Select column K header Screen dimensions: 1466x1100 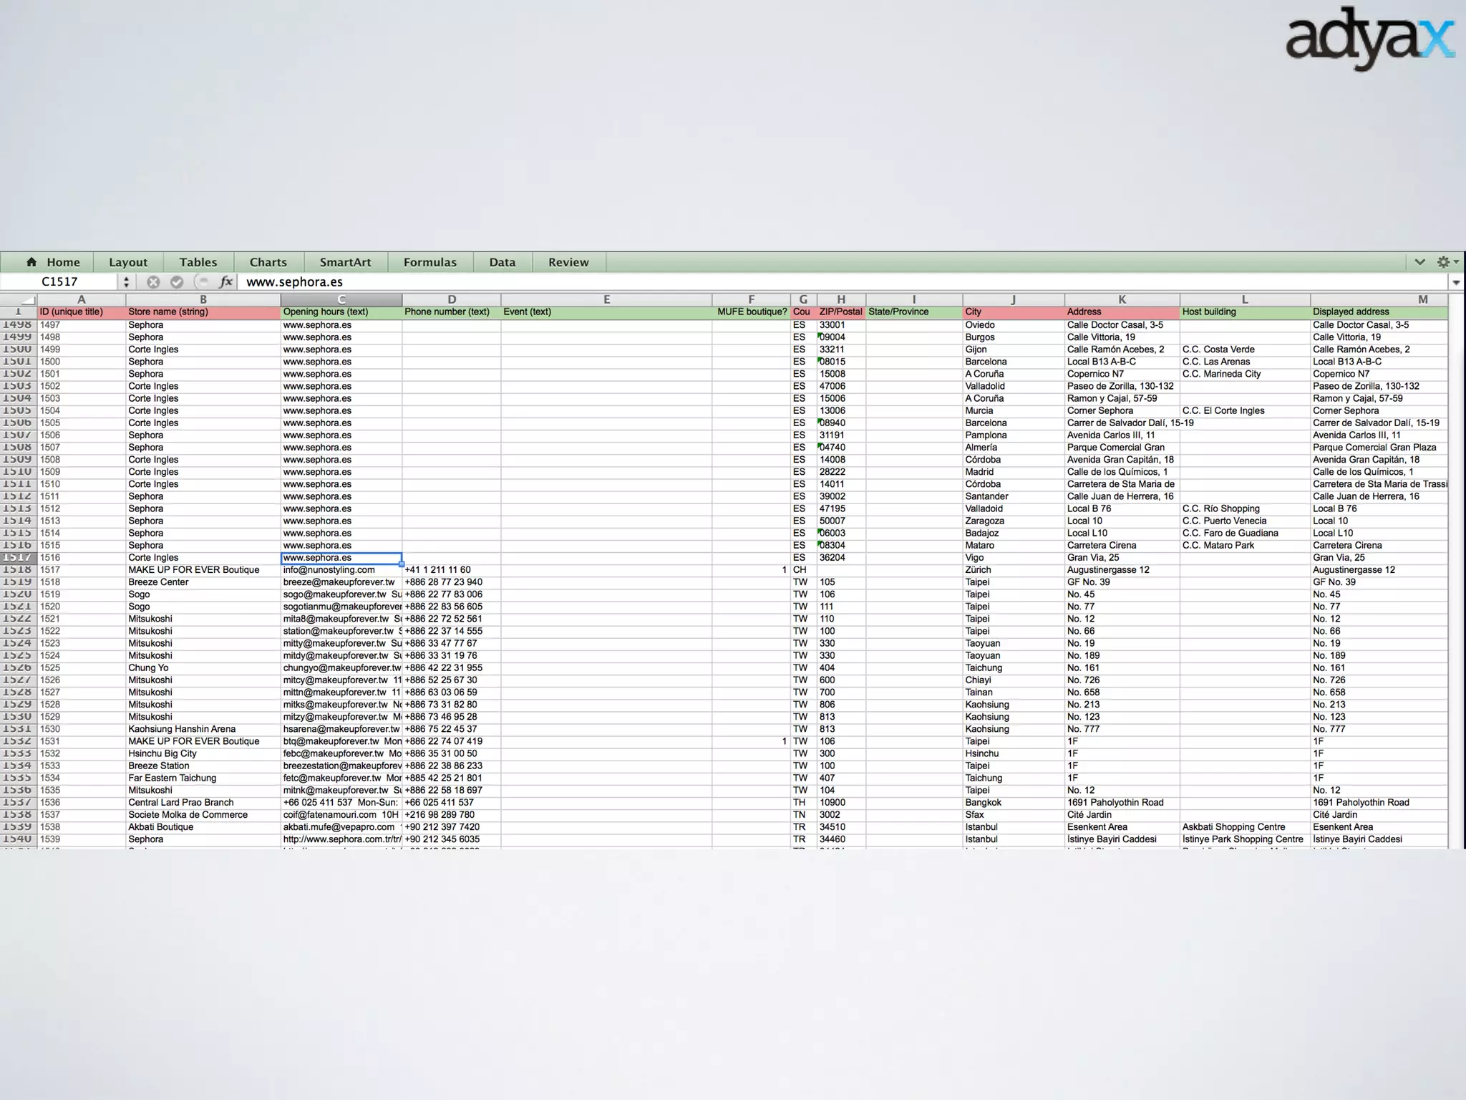click(1122, 299)
